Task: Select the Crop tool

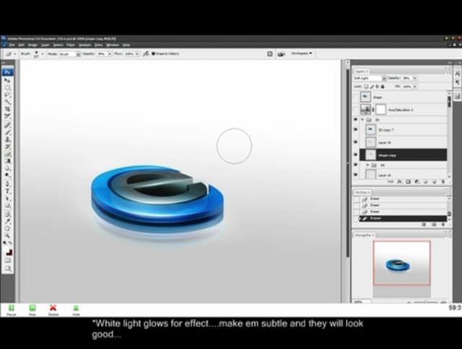Action: coord(7,109)
